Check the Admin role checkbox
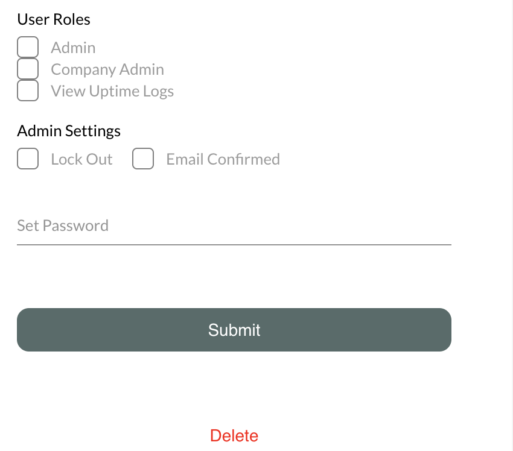This screenshot has height=451, width=513. point(28,47)
